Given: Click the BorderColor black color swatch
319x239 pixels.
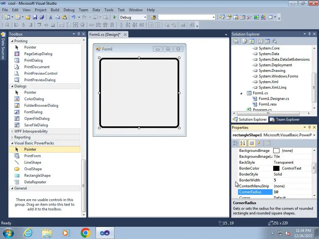Looking at the screenshot, I should tap(276, 168).
